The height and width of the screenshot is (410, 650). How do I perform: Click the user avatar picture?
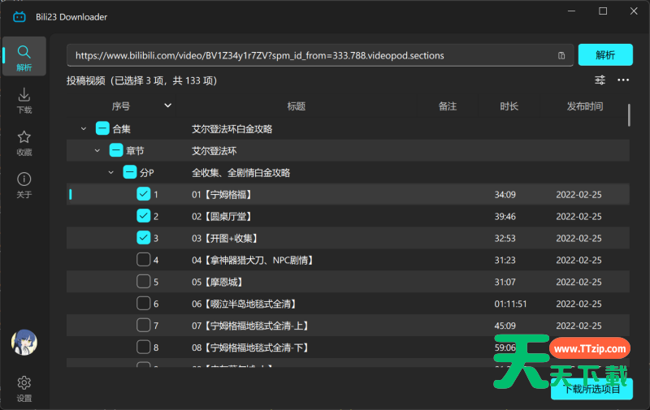(x=24, y=343)
